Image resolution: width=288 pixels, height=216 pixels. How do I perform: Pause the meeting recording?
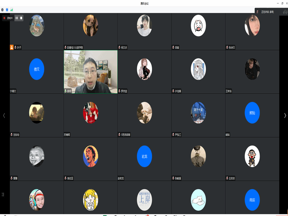coord(17,18)
